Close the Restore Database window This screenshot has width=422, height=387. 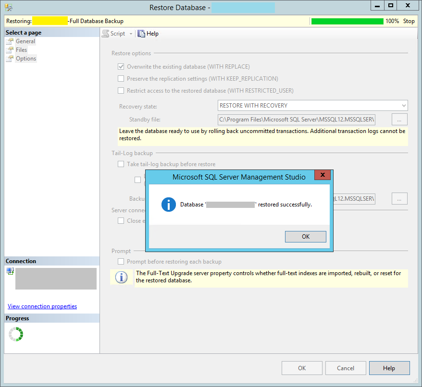coord(408,6)
